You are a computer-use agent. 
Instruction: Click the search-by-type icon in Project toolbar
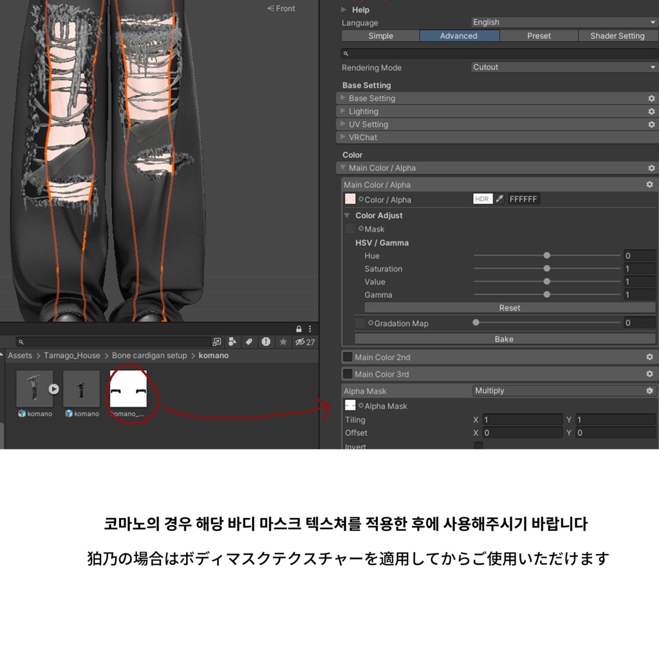click(232, 342)
